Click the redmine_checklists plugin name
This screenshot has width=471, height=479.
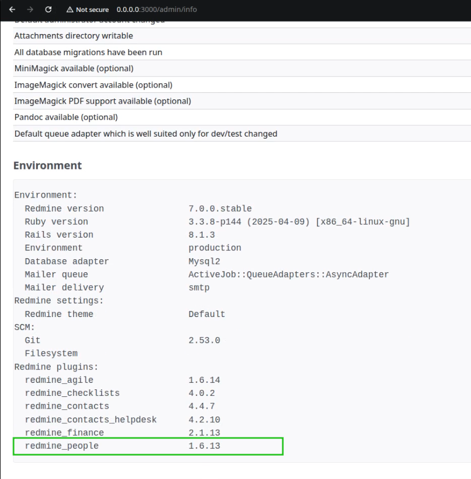pyautogui.click(x=72, y=394)
